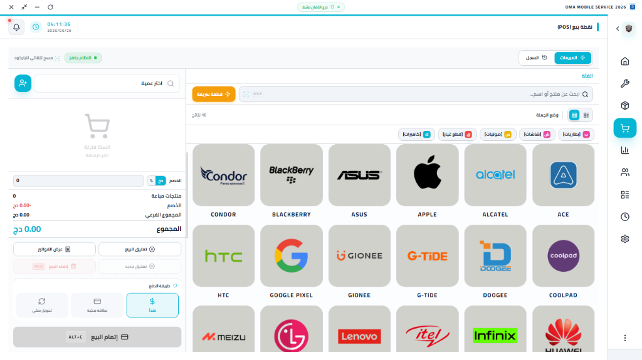This screenshot has height=360, width=642.
Task: Click عرض الفواتير view invoices button
Action: (x=55, y=249)
